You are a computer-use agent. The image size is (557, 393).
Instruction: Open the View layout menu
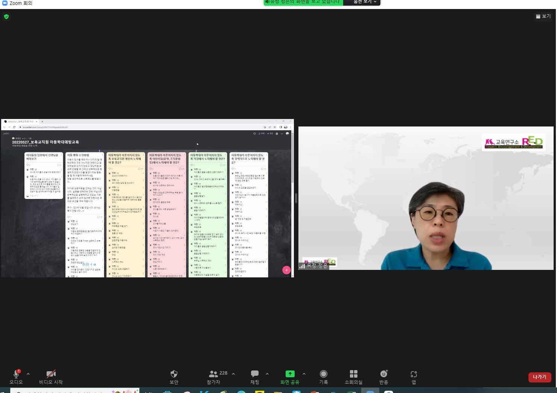click(543, 16)
